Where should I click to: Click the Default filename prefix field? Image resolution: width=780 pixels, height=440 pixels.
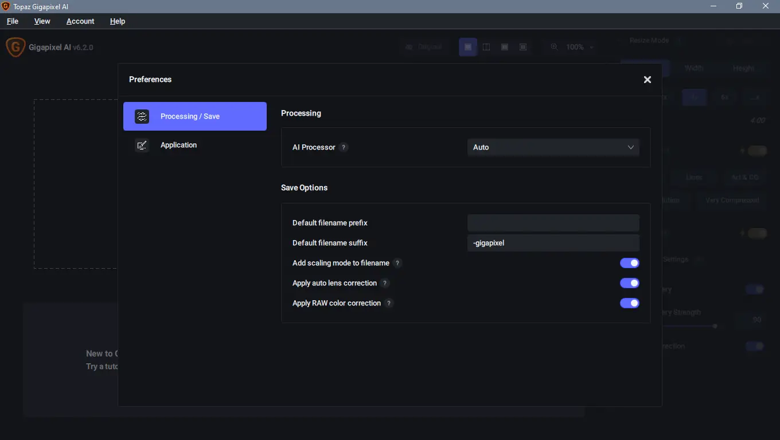[553, 223]
